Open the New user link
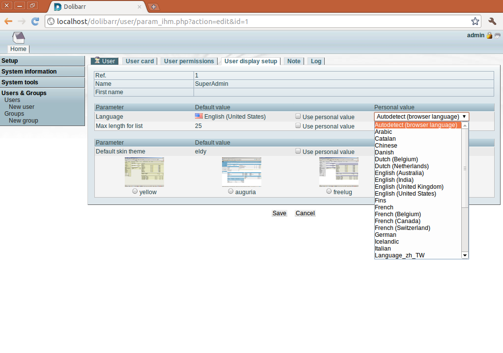The image size is (503, 353). [x=22, y=107]
